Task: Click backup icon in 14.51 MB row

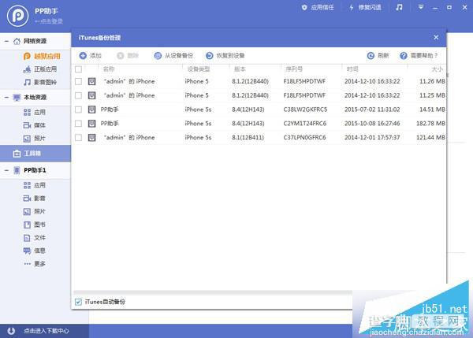Action: 91,110
